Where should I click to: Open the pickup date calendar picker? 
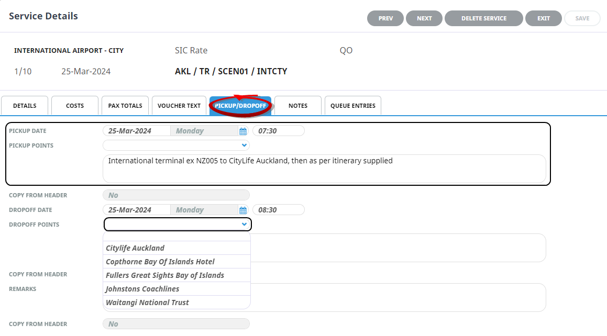click(x=242, y=131)
